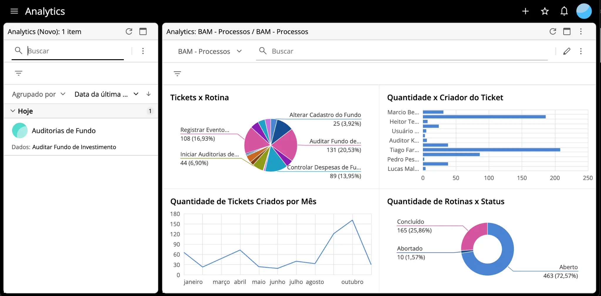601x296 pixels.
Task: Create new item with the plus icon
Action: (x=526, y=11)
